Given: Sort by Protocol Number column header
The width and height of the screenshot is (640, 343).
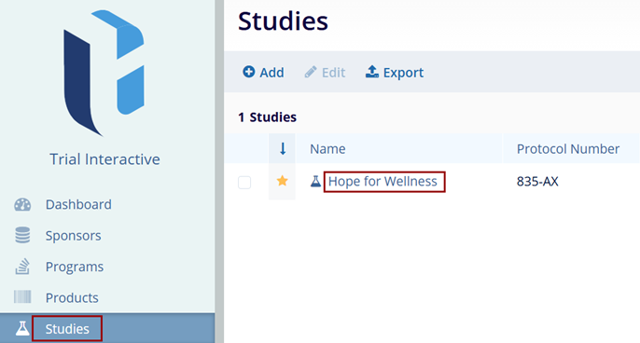Looking at the screenshot, I should [568, 149].
